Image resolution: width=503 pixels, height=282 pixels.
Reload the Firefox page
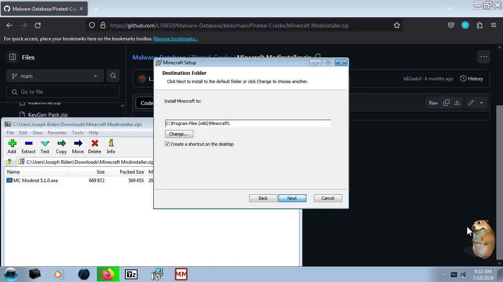click(38, 25)
